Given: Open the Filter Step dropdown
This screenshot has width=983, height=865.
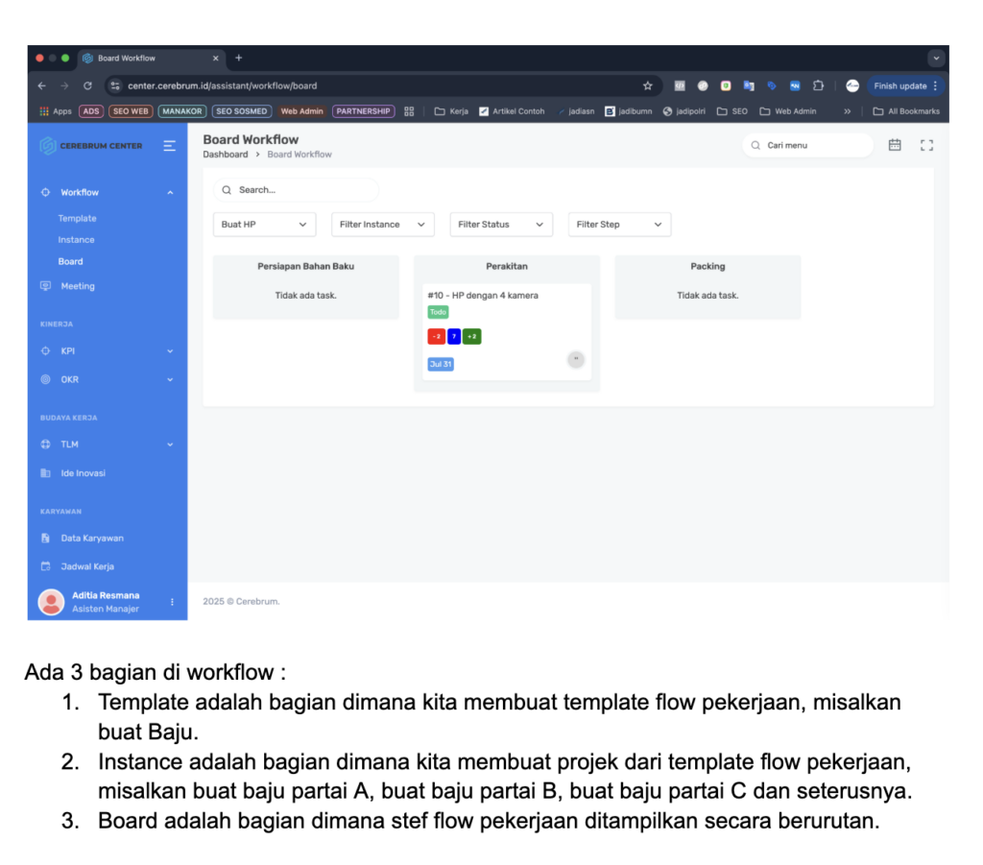Looking at the screenshot, I should (x=619, y=225).
